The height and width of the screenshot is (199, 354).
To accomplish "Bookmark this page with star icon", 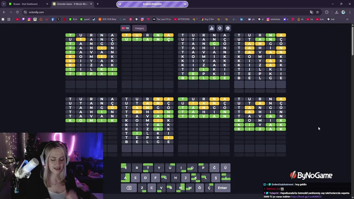I will [x=317, y=12].
